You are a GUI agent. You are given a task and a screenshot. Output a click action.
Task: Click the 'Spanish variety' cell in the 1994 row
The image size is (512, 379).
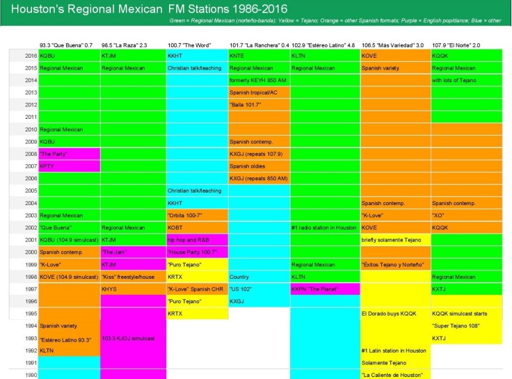coord(70,325)
